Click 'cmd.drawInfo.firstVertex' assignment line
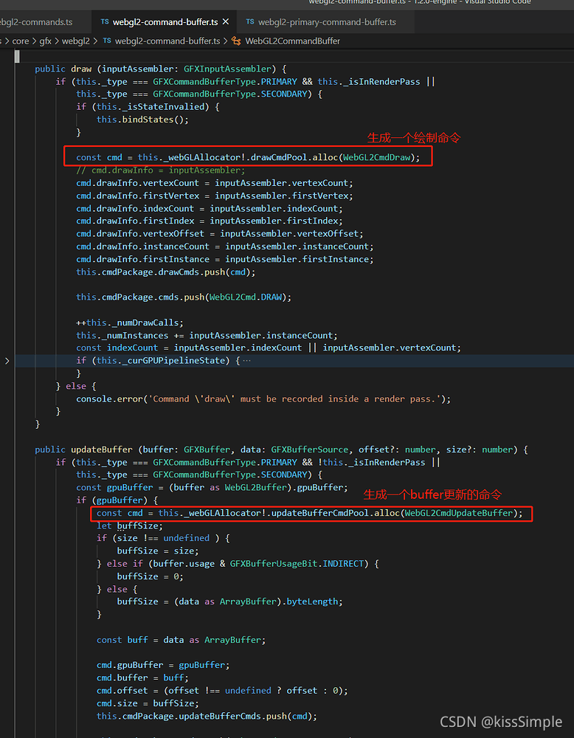Image resolution: width=574 pixels, height=738 pixels. 215,196
